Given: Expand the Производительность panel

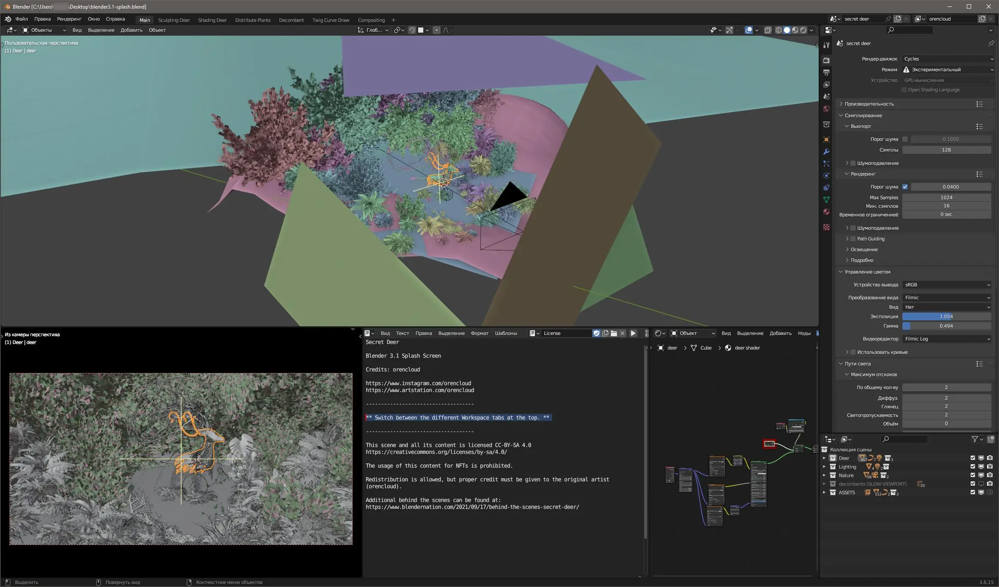Looking at the screenshot, I should point(869,104).
